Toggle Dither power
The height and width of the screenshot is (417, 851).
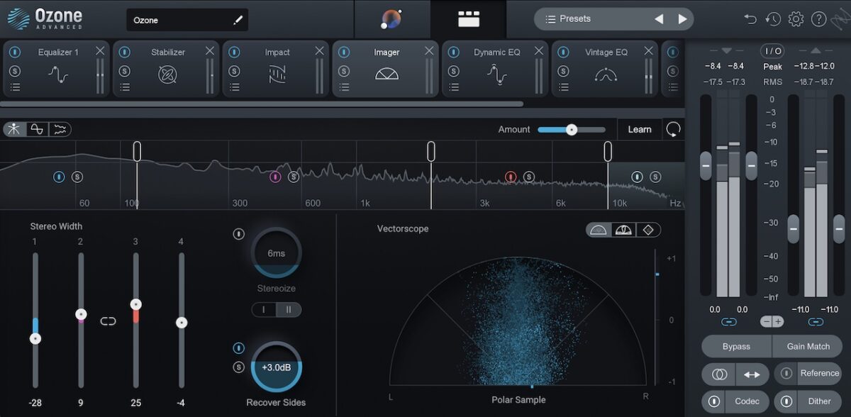pos(787,401)
